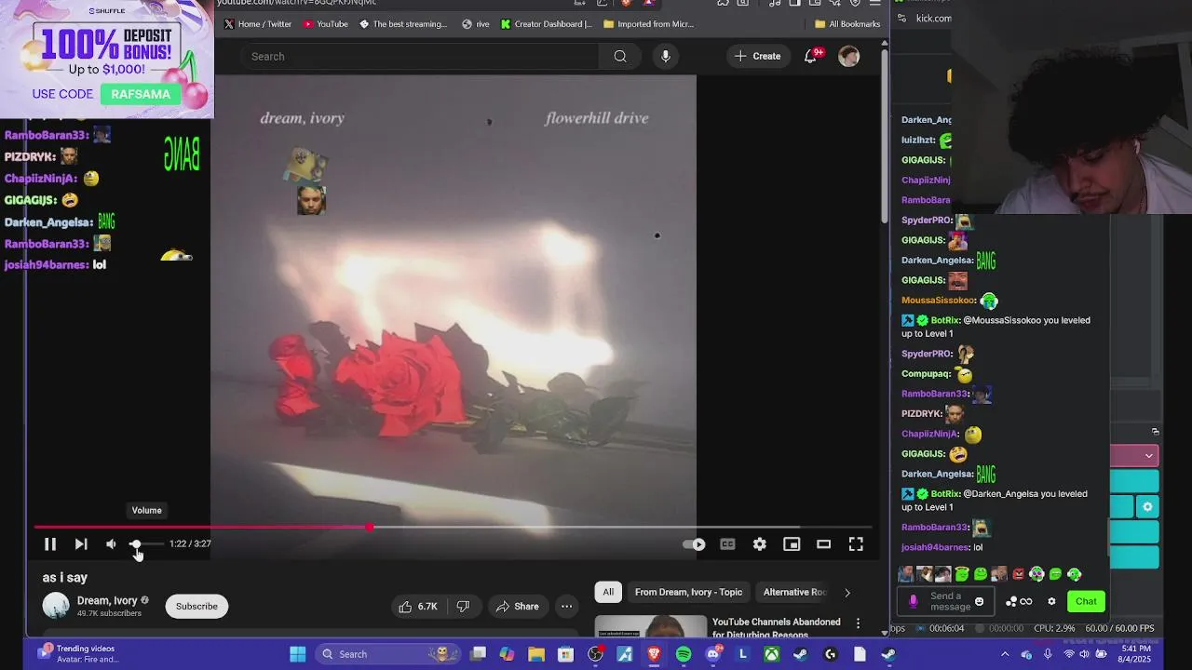Open Microsoft Store from the taskbar
This screenshot has height=670, width=1192.
565,654
